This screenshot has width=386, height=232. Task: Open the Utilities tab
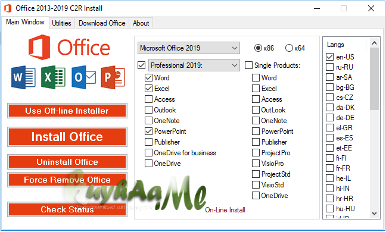(x=61, y=23)
